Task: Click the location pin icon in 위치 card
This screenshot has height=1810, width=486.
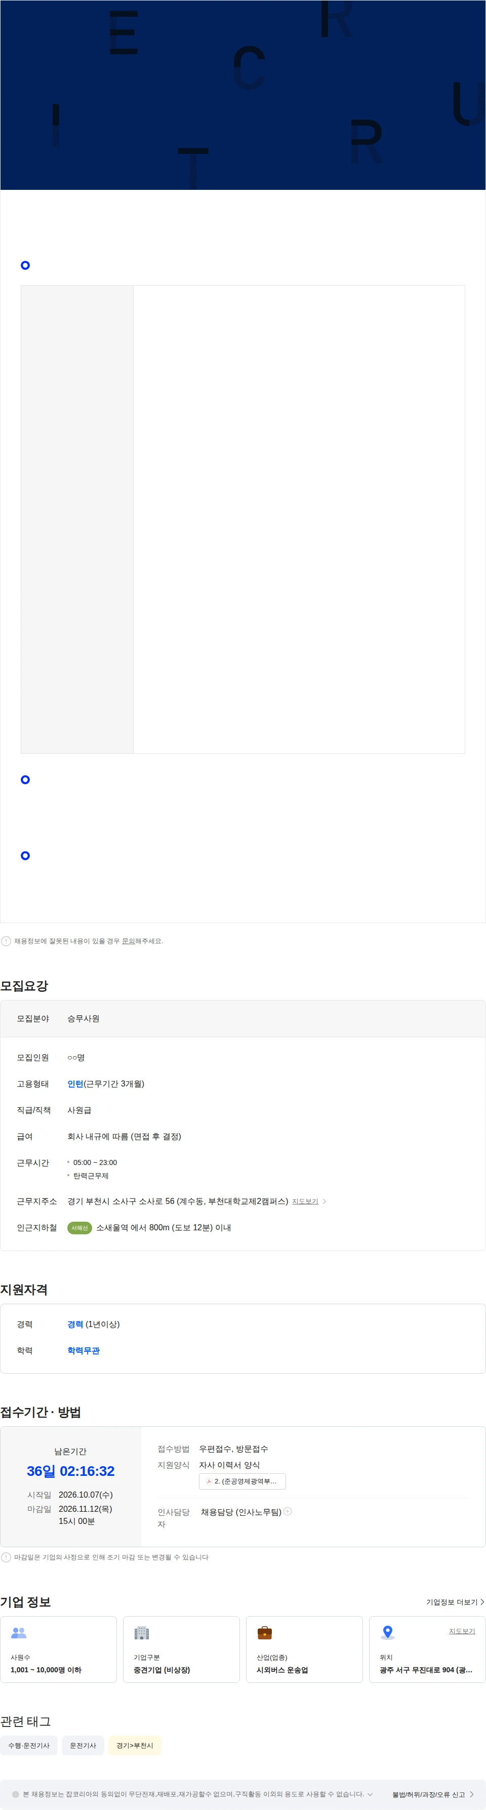Action: click(388, 1632)
